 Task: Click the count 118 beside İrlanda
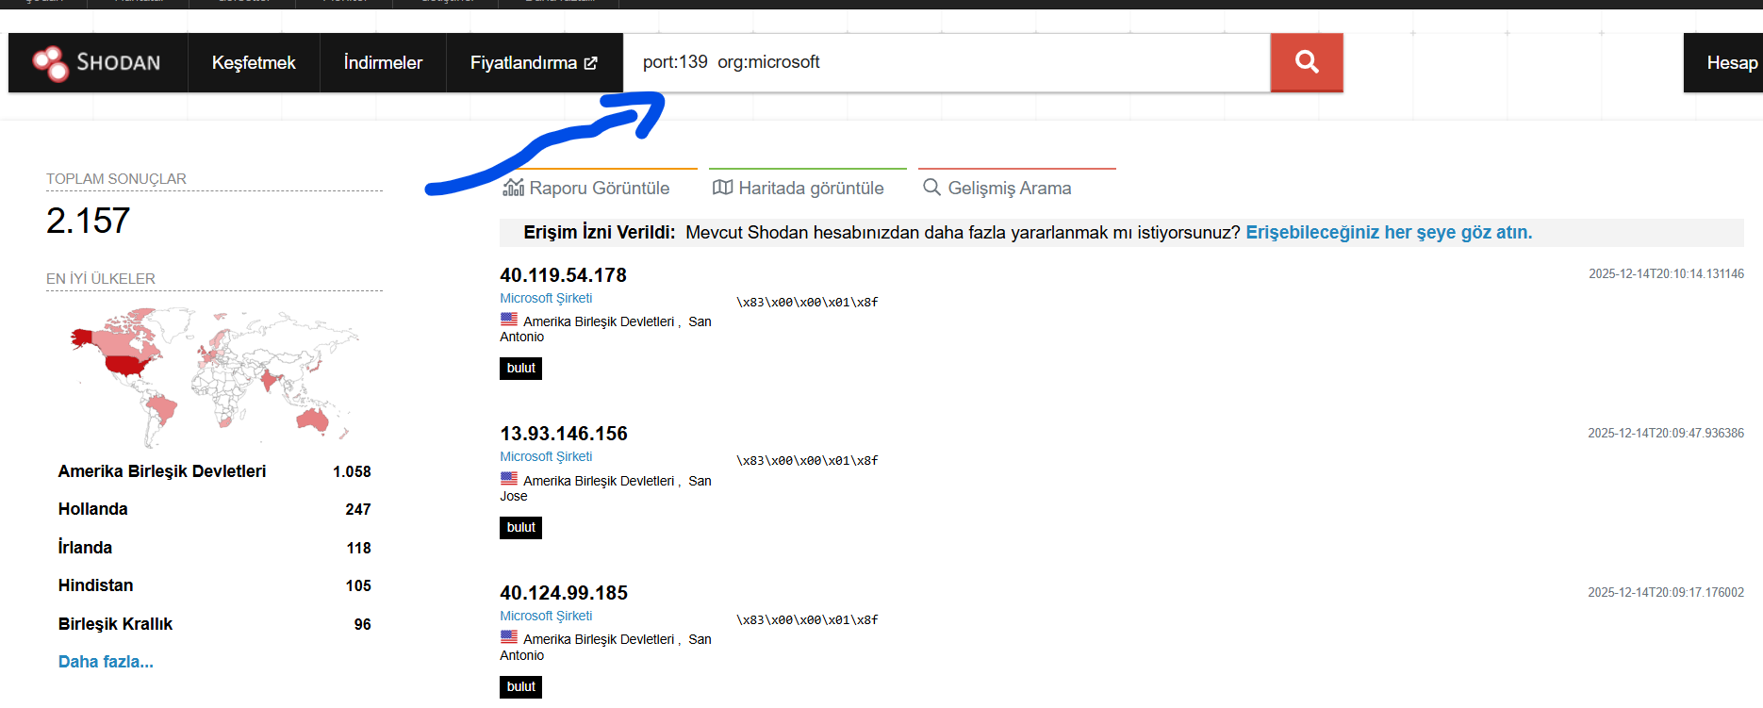(x=358, y=548)
